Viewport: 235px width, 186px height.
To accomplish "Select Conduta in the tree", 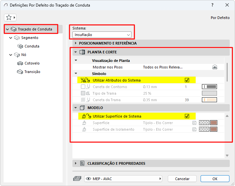I will pos(32,46).
